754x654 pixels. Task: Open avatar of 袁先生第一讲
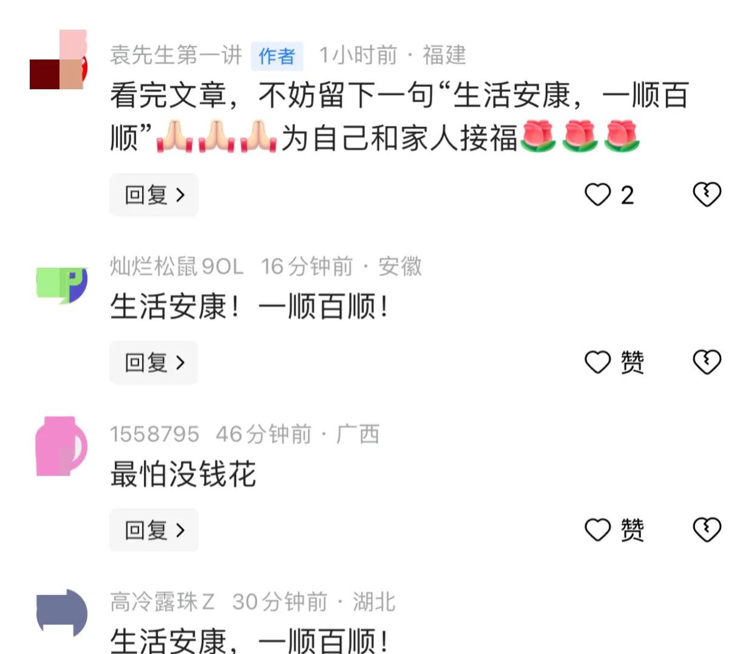(59, 60)
